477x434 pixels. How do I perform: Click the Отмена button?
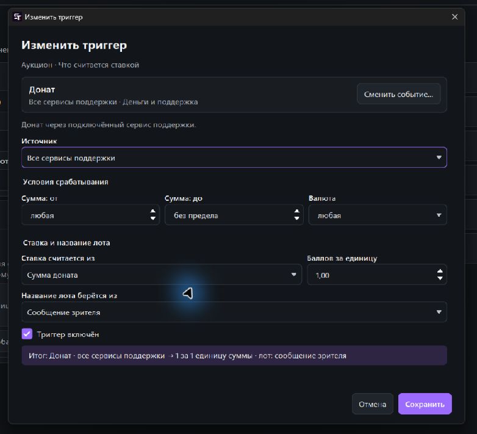point(372,404)
